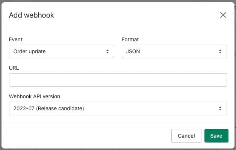Click the Event select up-down arrows icon

pos(107,51)
